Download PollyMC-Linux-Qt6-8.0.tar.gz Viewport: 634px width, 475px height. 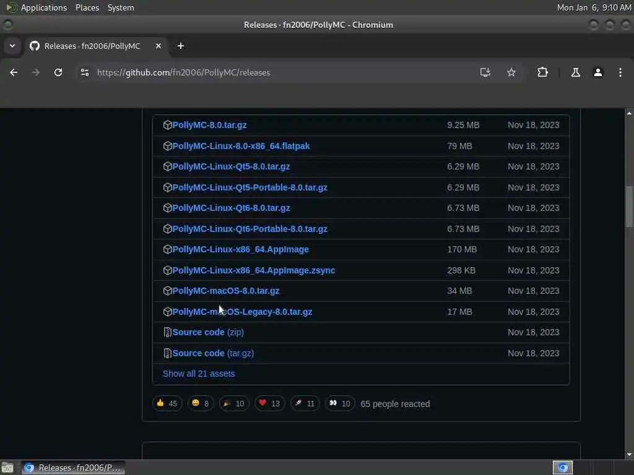[231, 208]
